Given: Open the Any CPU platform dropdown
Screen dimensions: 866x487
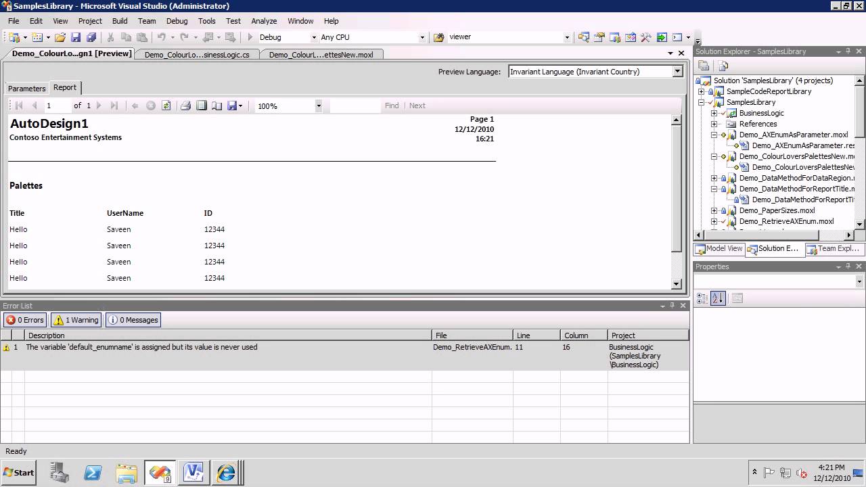Looking at the screenshot, I should [422, 37].
